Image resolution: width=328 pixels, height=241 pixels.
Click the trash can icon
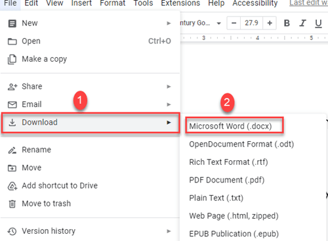[12, 204]
